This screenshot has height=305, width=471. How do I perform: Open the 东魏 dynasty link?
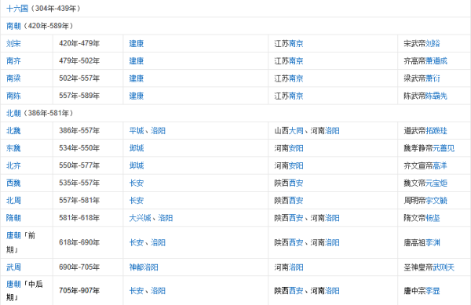tap(13, 148)
